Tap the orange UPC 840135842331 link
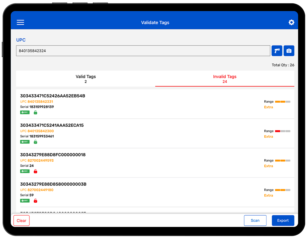 tap(40, 101)
